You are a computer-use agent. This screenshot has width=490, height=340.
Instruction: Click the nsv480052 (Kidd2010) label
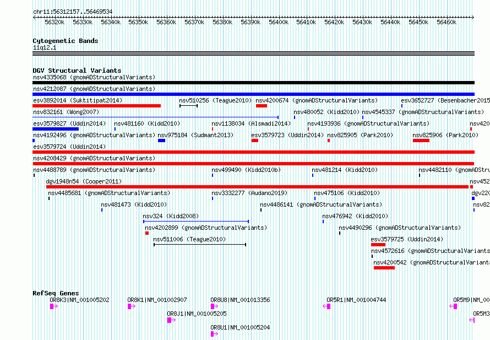pyautogui.click(x=326, y=112)
